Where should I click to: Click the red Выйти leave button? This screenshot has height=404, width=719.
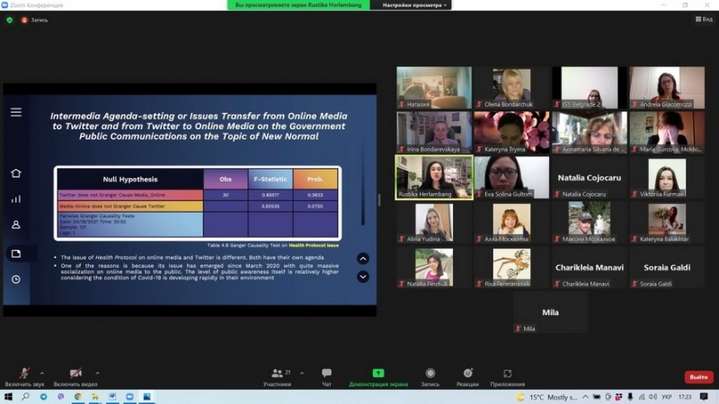coord(698,377)
